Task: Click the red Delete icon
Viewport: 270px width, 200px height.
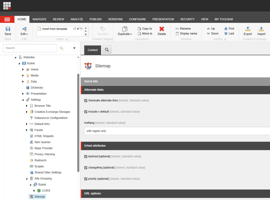Action: tap(162, 29)
